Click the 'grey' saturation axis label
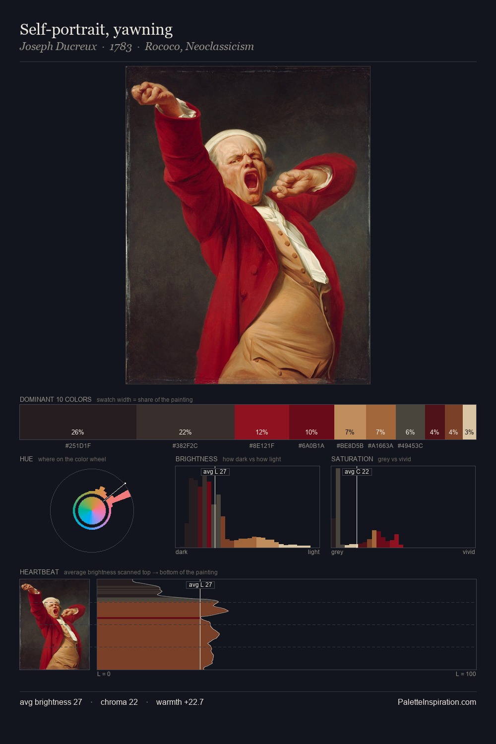 coord(337,552)
